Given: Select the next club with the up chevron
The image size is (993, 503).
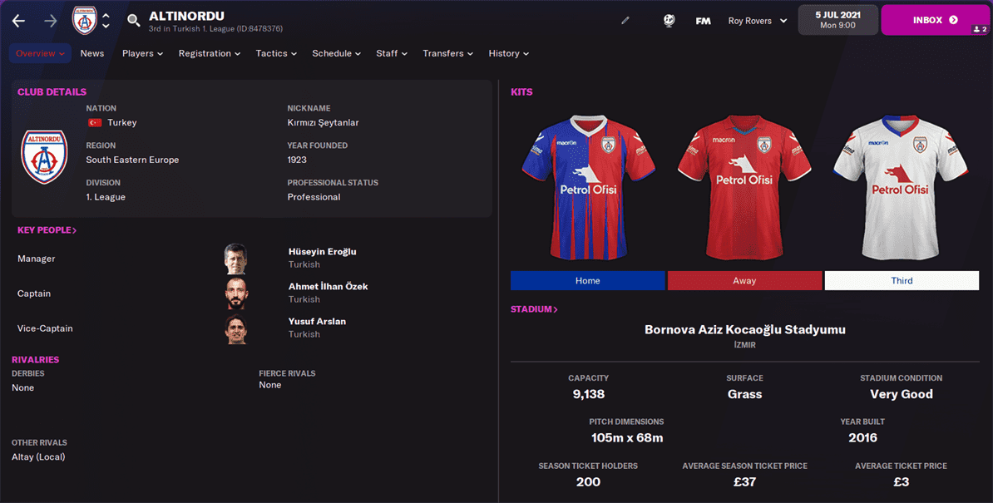Looking at the screenshot, I should (x=106, y=15).
